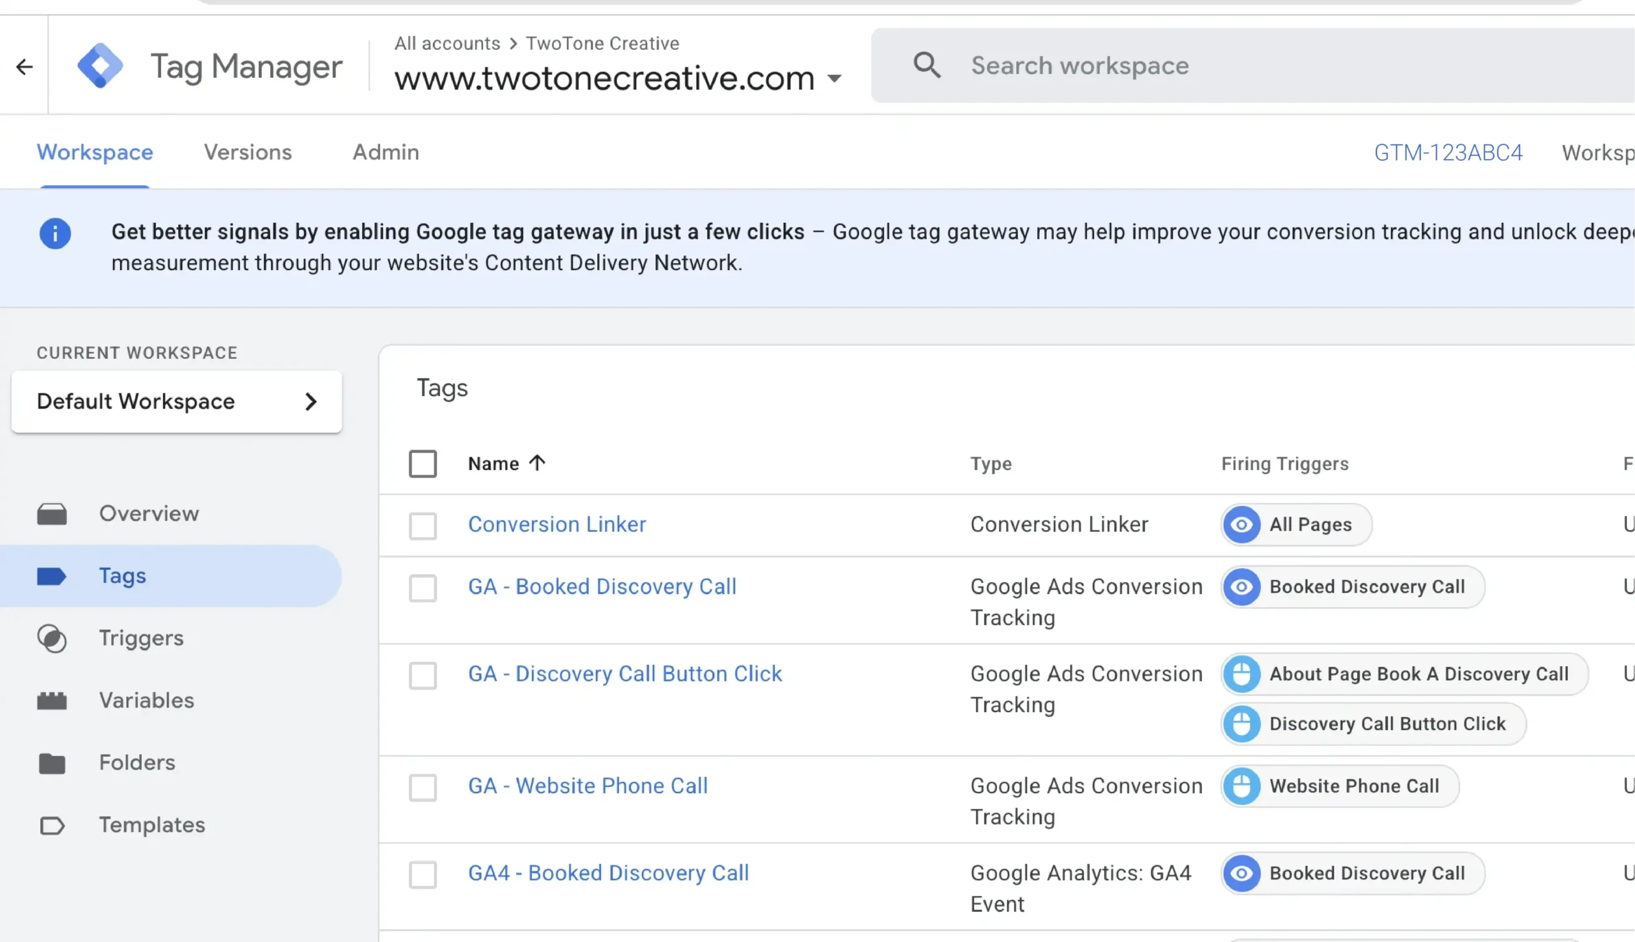This screenshot has height=942, width=1635.
Task: Click mouse icon on About Page Book A Discovery Call
Action: point(1242,674)
